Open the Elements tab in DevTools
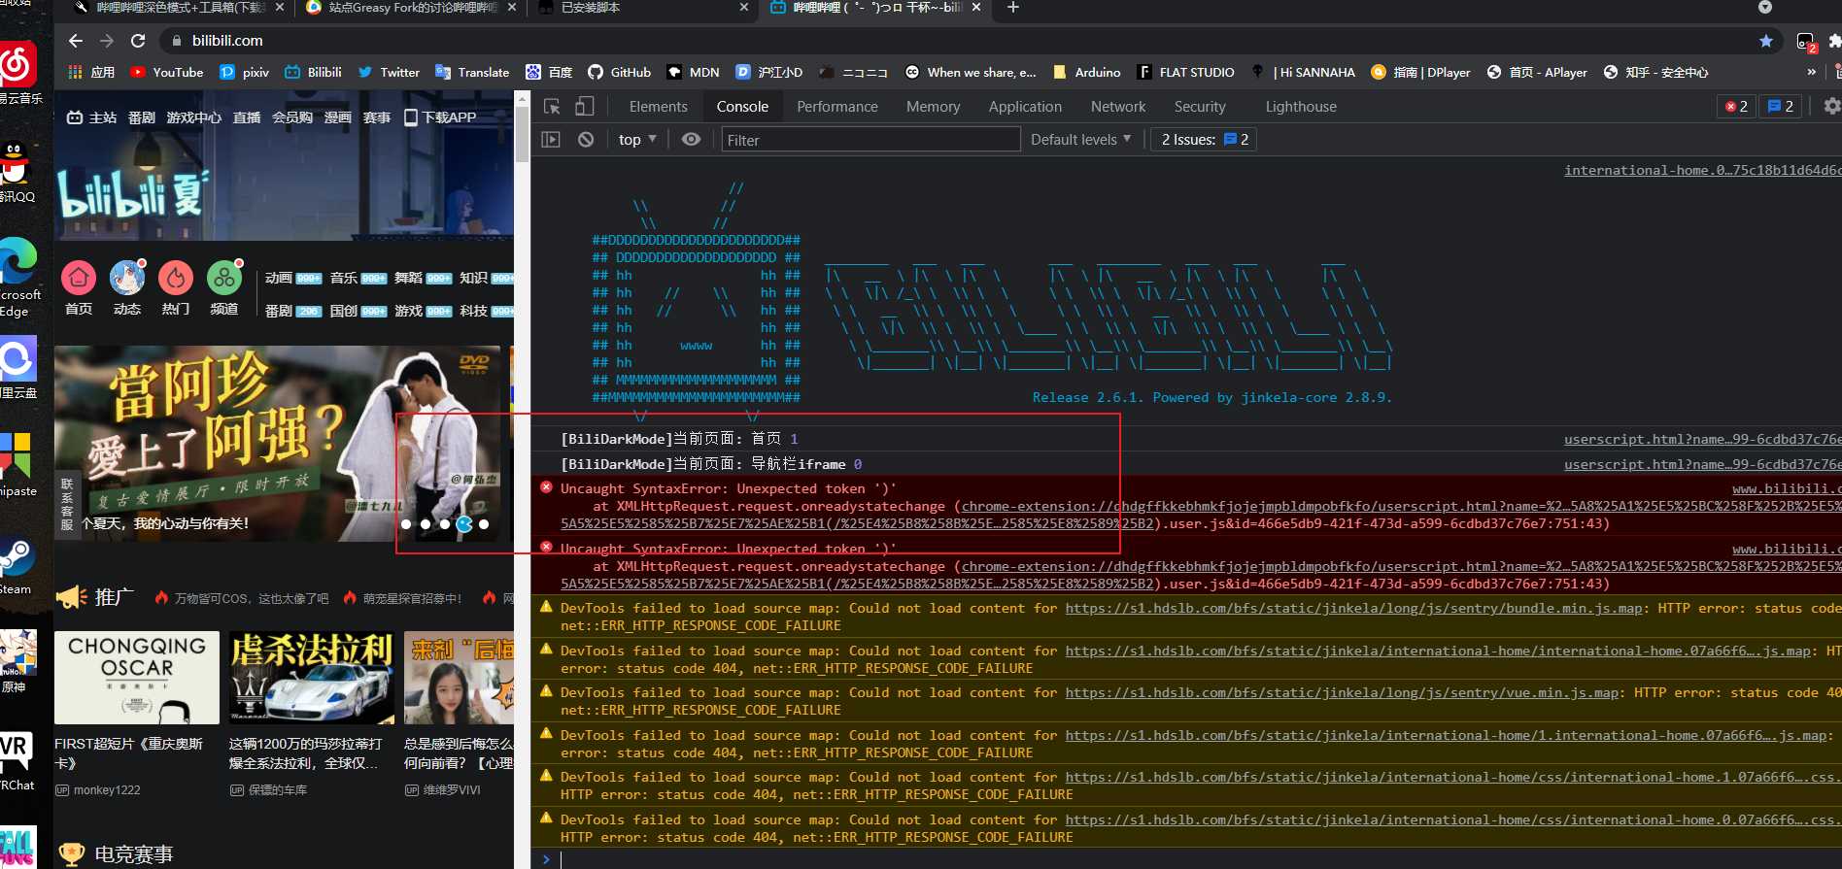 click(658, 107)
